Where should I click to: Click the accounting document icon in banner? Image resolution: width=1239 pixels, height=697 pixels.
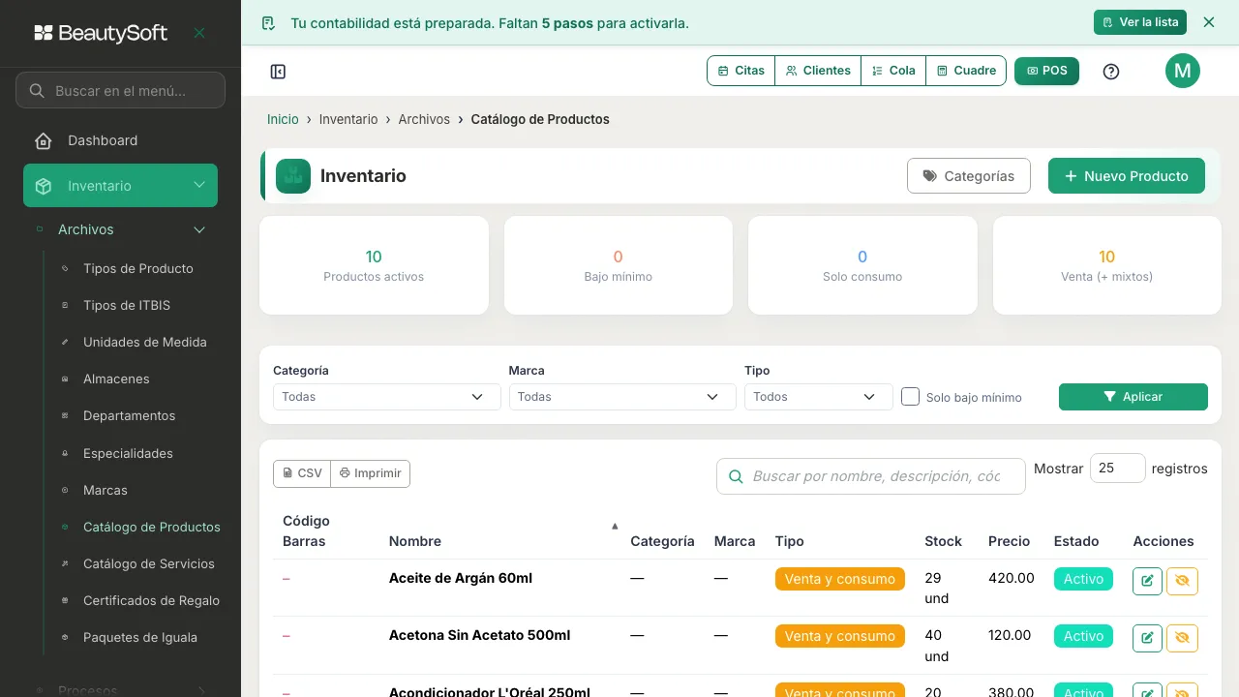(x=268, y=23)
